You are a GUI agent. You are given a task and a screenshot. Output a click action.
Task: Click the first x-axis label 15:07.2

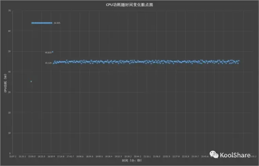[x=13, y=157]
